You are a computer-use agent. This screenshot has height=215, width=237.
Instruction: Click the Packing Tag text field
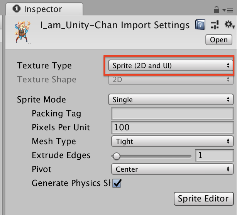coord(172,114)
